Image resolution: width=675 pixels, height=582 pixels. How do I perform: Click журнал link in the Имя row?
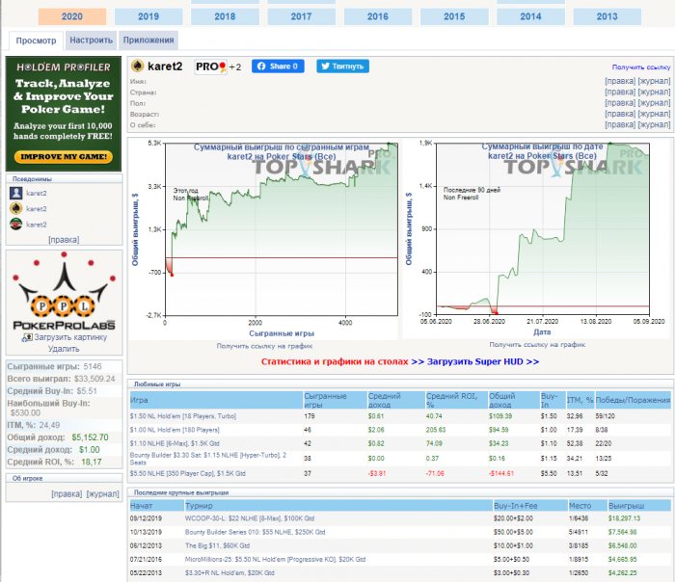(x=654, y=81)
